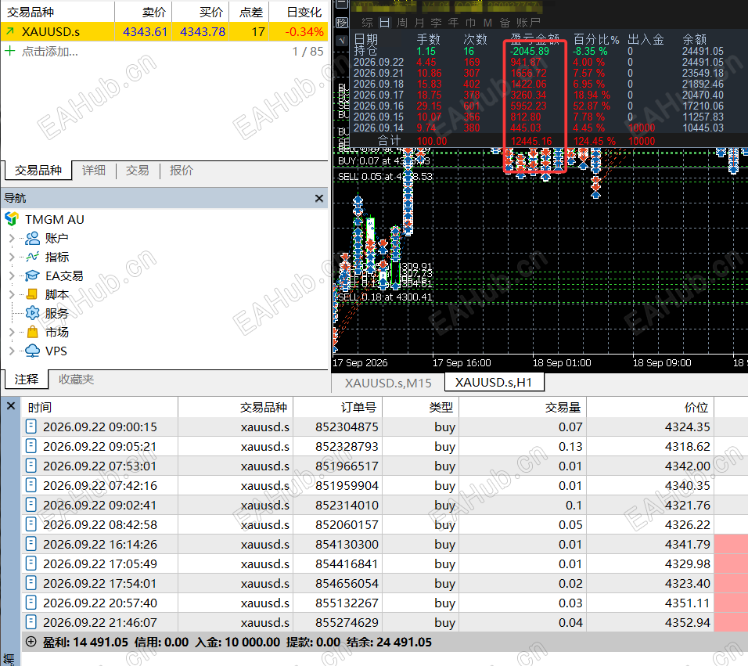Click the order icon for 16:14:26 row

pyautogui.click(x=31, y=544)
